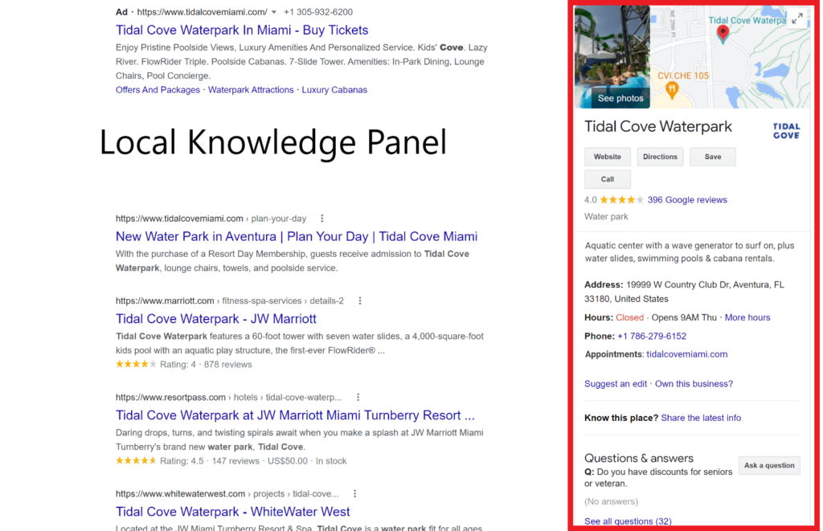Expand More hours link
The width and height of the screenshot is (823, 531).
pos(747,317)
